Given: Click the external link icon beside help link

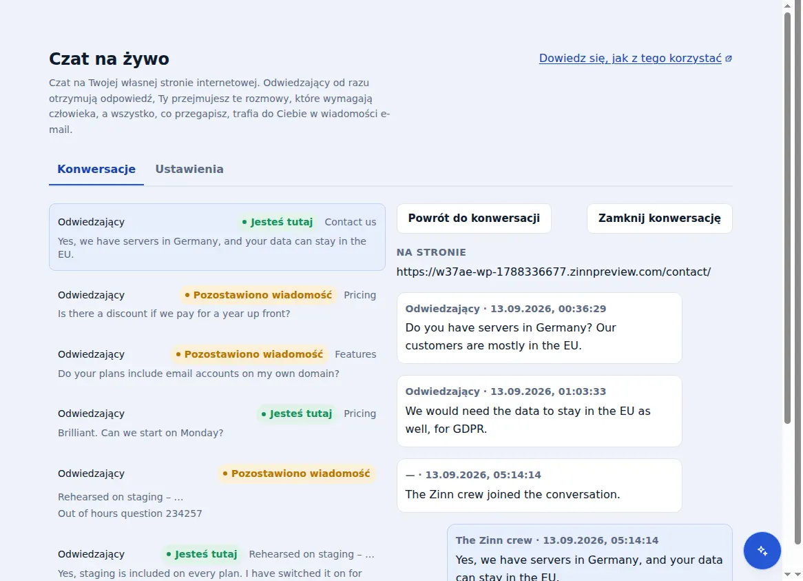Looking at the screenshot, I should 728,59.
